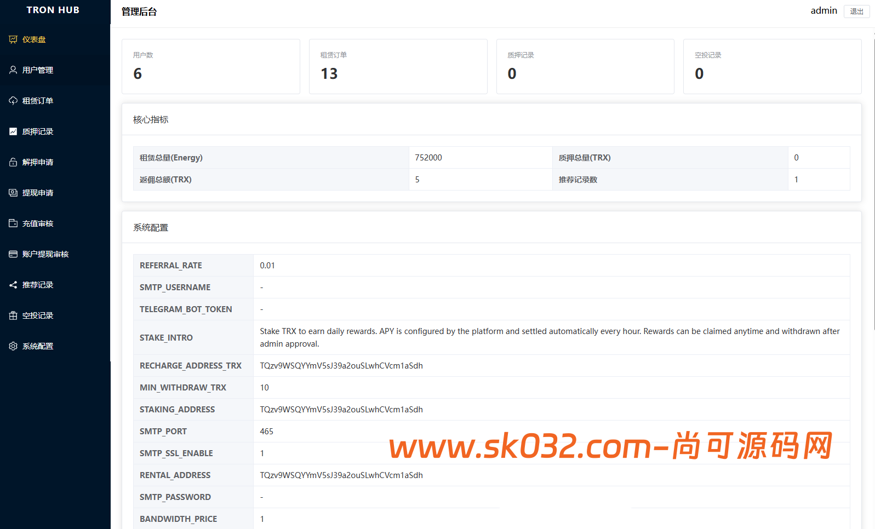
Task: Open 系统配置 settings page
Action: pyautogui.click(x=55, y=346)
